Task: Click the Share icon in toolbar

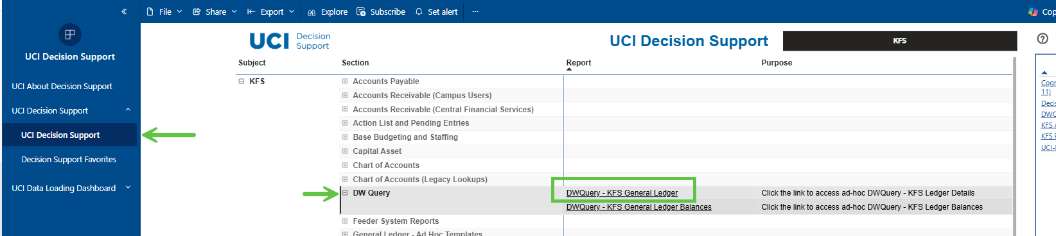Action: [x=197, y=12]
